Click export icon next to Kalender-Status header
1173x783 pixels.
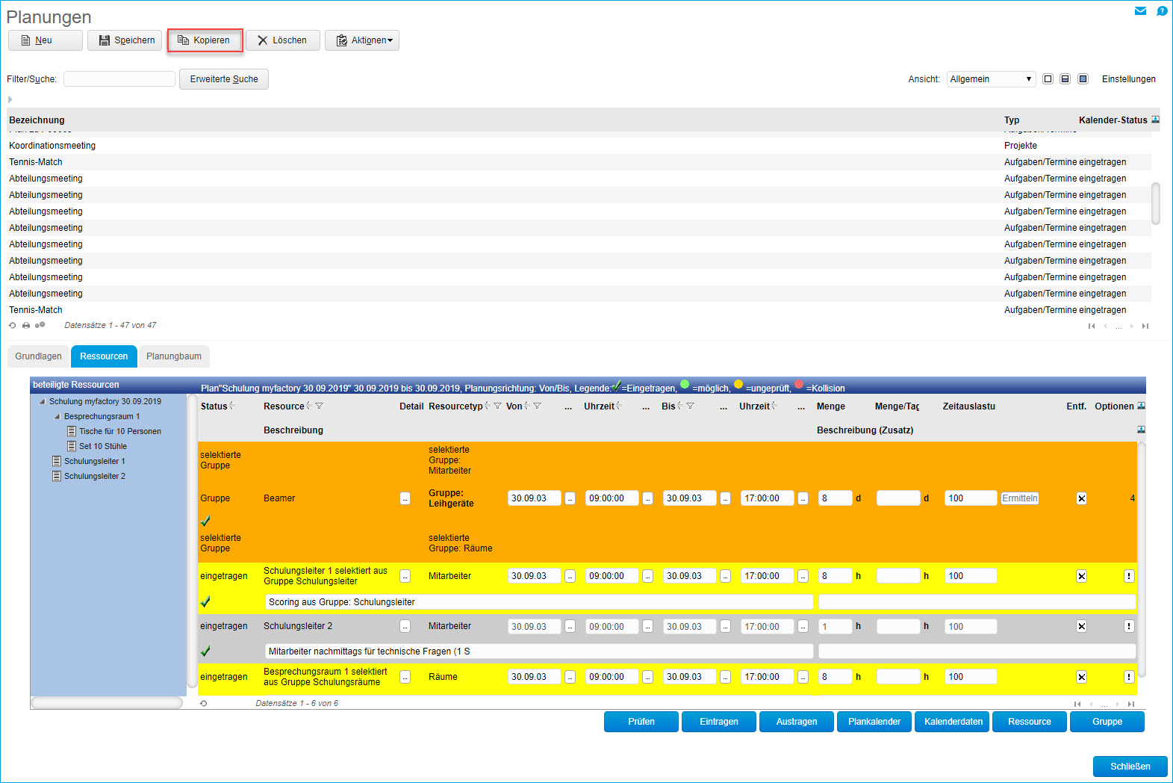[x=1155, y=120]
